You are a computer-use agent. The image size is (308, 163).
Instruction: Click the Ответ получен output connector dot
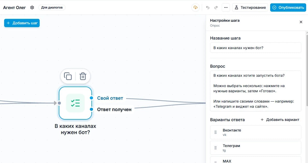[x=91, y=109]
